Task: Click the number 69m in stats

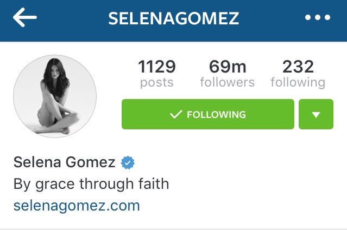Action: (x=228, y=67)
